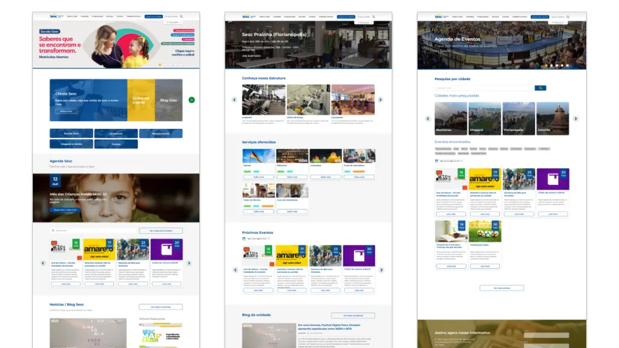Go to next slide in Conheça nossa Estrutura carousel
This screenshot has width=619, height=348.
380,100
